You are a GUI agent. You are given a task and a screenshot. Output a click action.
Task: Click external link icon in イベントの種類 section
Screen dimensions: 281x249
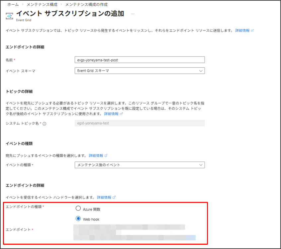106,155
